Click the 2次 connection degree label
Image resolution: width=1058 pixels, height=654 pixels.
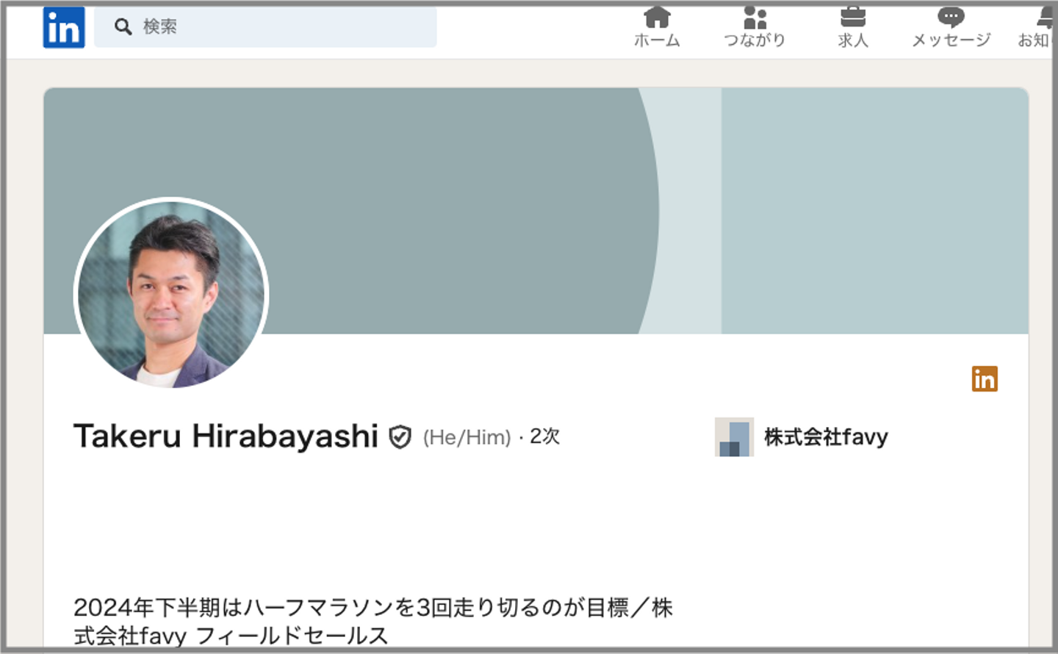point(544,436)
